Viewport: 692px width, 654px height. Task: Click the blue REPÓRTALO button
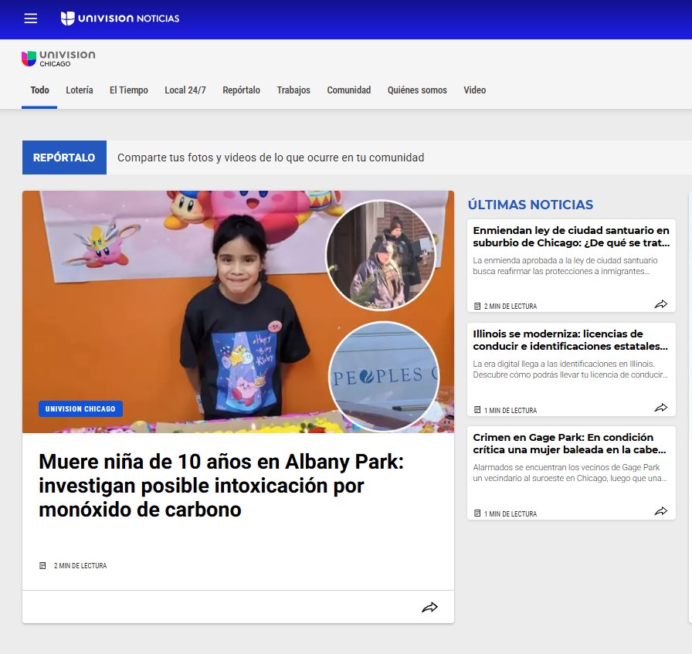point(64,158)
